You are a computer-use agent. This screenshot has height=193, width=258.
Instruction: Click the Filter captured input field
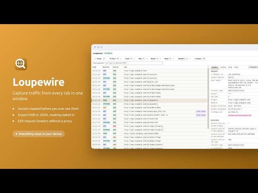[134, 63]
